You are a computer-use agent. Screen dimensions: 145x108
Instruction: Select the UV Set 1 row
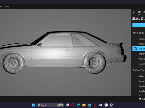139,54
